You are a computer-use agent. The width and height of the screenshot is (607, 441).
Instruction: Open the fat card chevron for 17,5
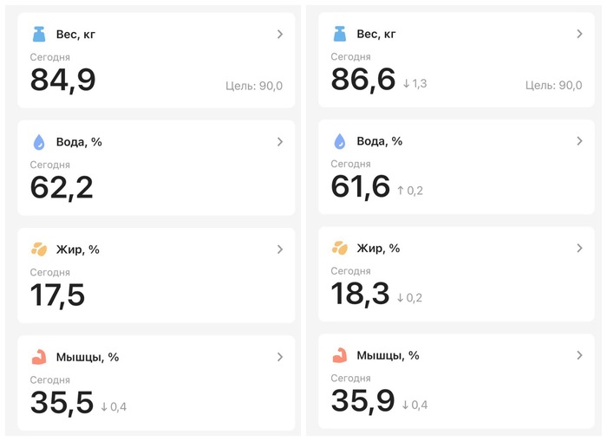[x=280, y=250]
